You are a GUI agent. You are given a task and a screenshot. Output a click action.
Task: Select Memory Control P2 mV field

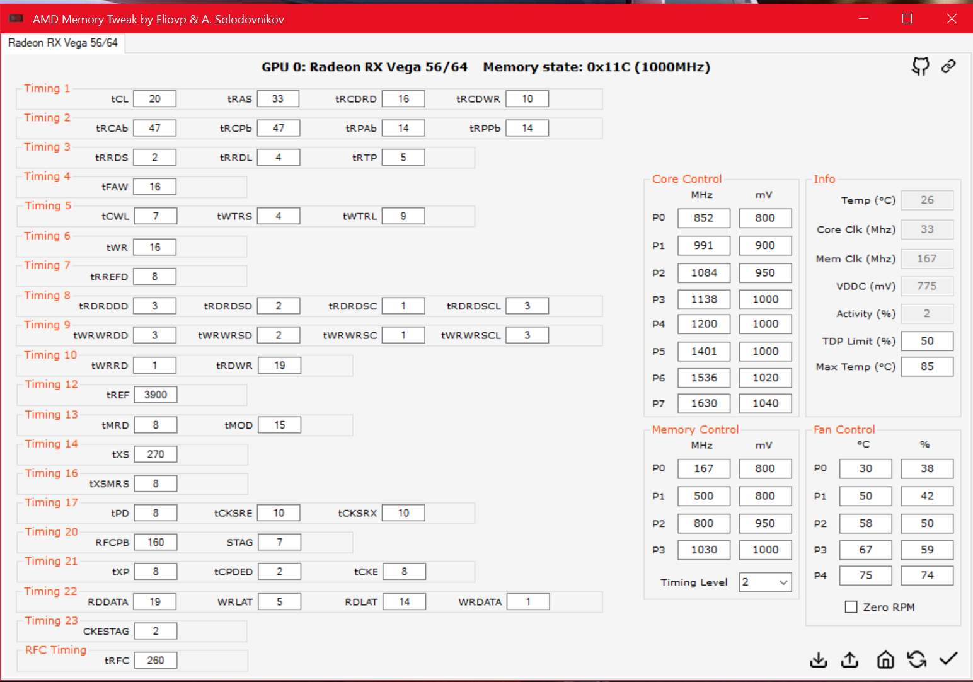(766, 523)
